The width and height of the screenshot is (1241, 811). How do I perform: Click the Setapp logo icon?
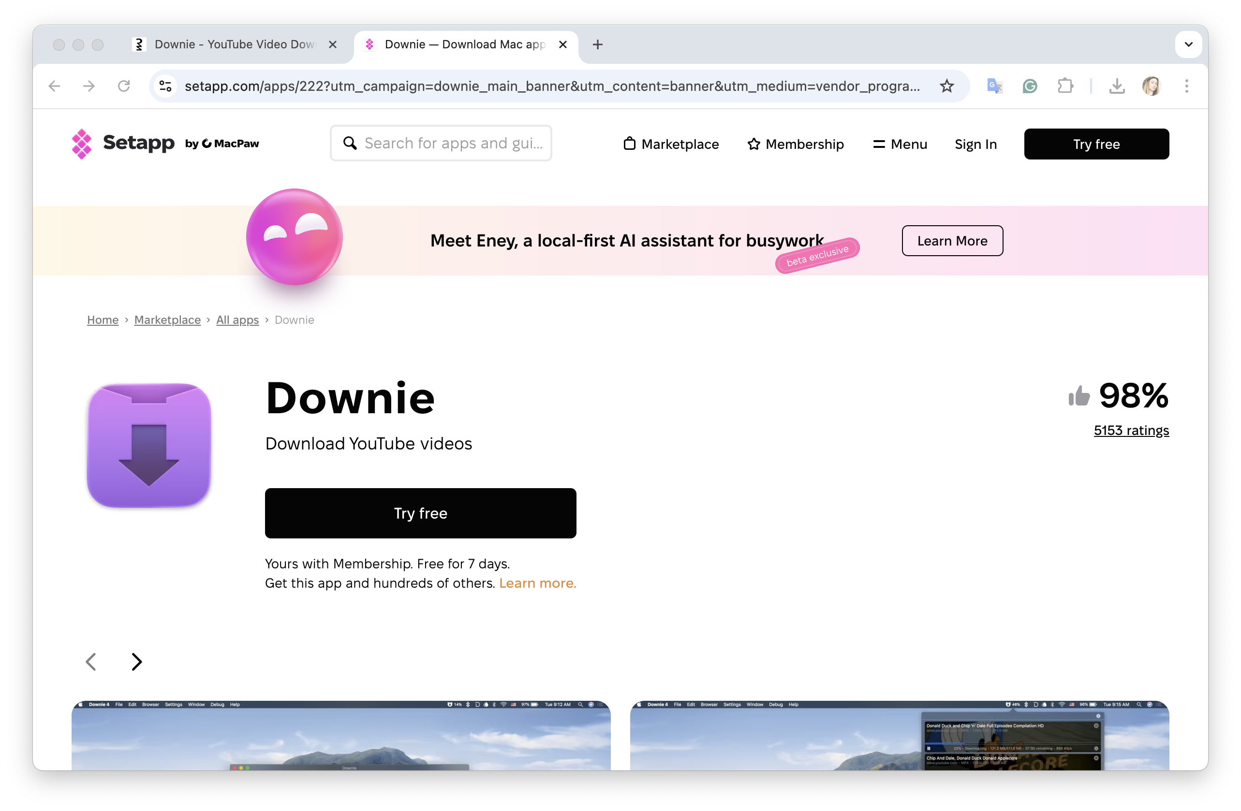tap(81, 144)
